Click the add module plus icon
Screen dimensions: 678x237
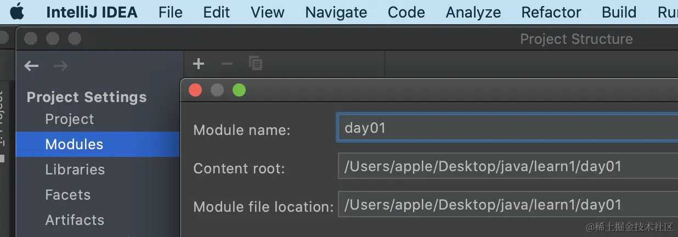tap(199, 64)
